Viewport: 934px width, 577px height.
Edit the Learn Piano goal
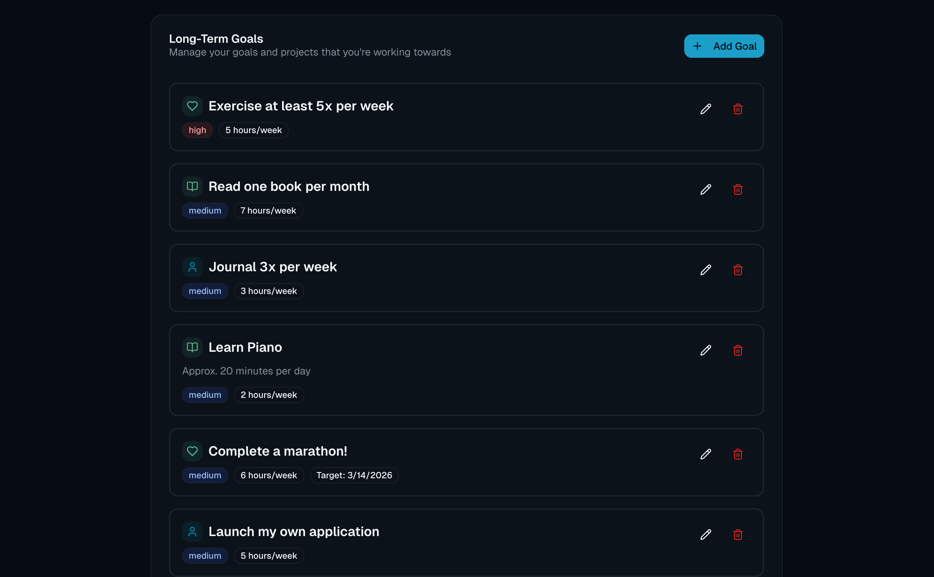click(x=706, y=350)
